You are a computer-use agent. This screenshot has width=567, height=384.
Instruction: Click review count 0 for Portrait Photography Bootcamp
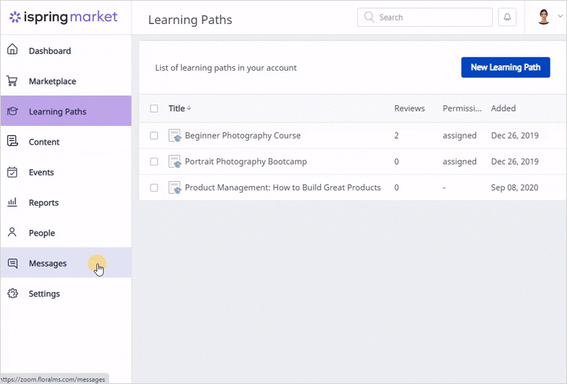click(x=397, y=162)
